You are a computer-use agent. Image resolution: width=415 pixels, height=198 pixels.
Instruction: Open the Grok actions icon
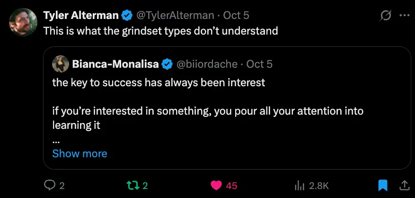tap(386, 16)
